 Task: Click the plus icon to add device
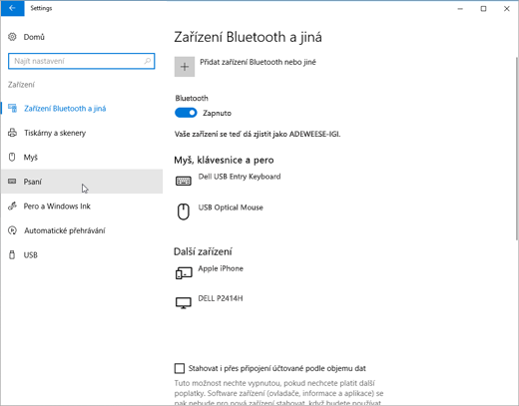185,67
